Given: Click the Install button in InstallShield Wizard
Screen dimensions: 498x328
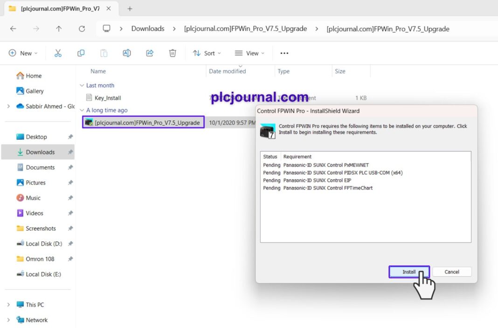Looking at the screenshot, I should coord(409,272).
